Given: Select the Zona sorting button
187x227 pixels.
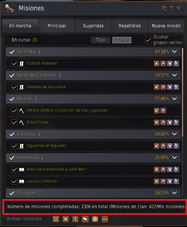Looking at the screenshot, I should click(122, 40).
